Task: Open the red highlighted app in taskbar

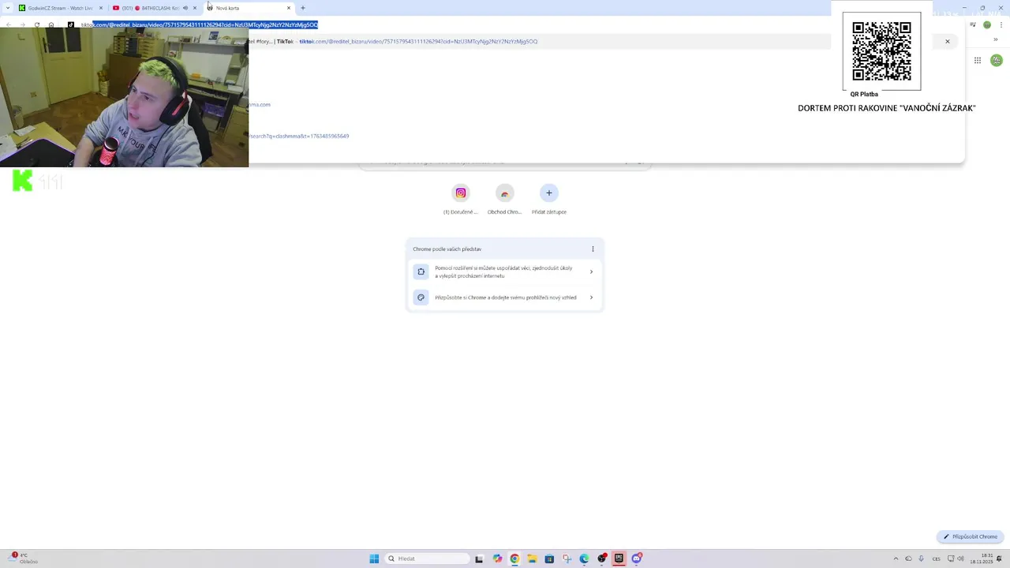Action: pos(619,559)
